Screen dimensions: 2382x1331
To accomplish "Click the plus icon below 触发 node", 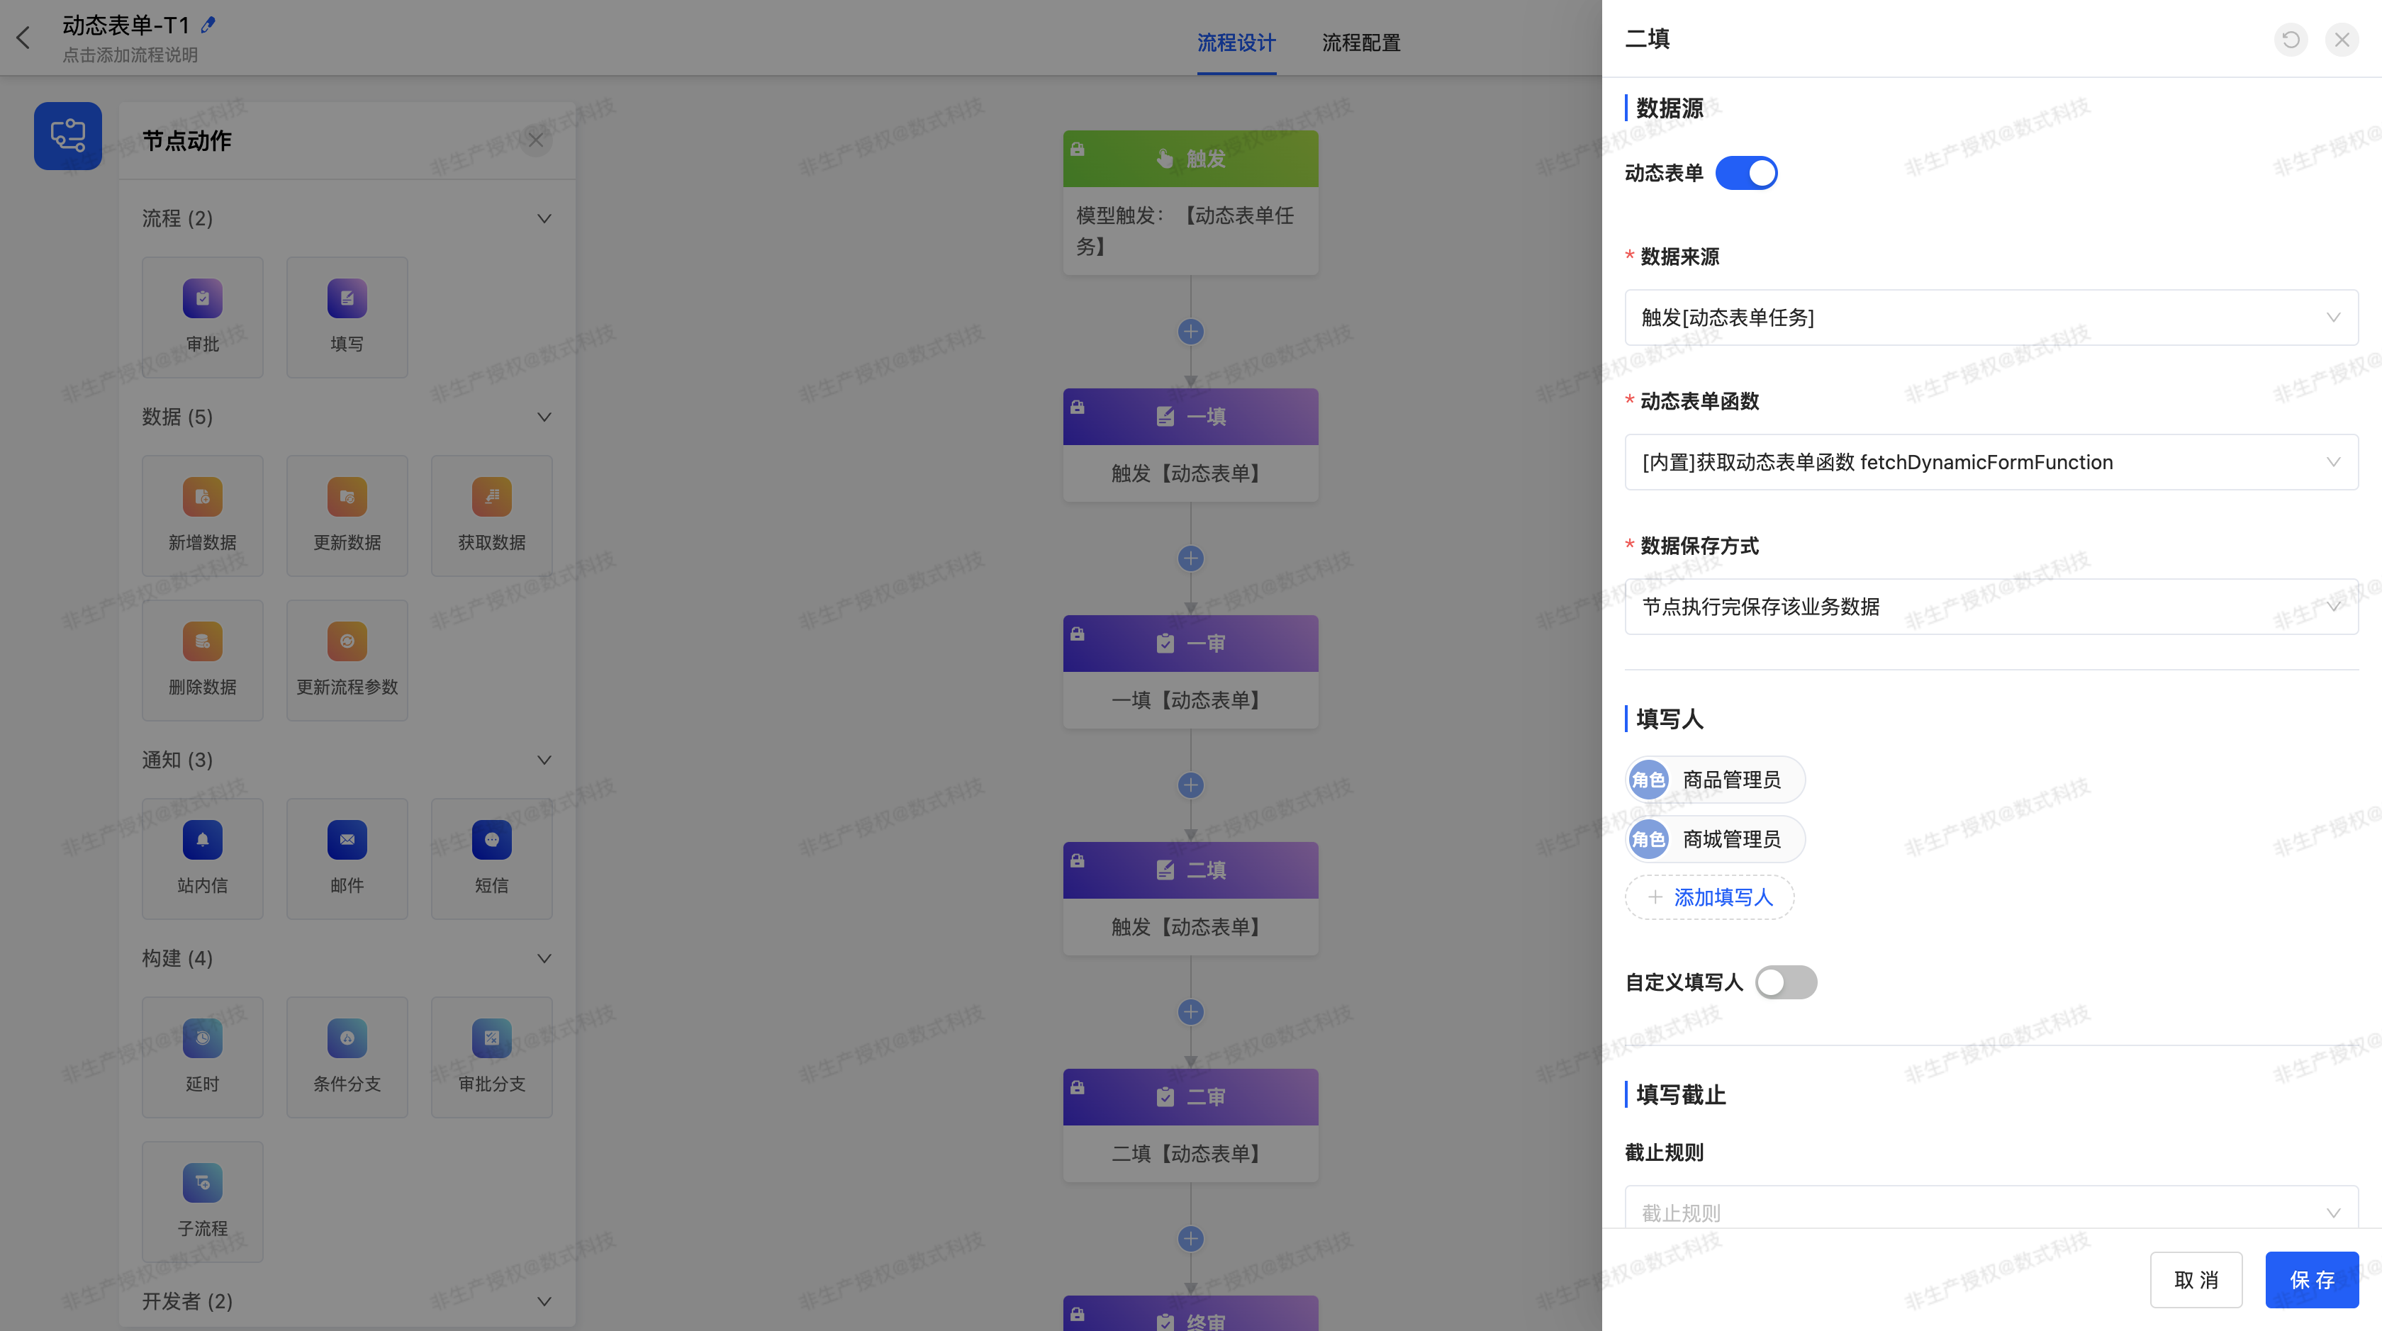I will click(1190, 332).
